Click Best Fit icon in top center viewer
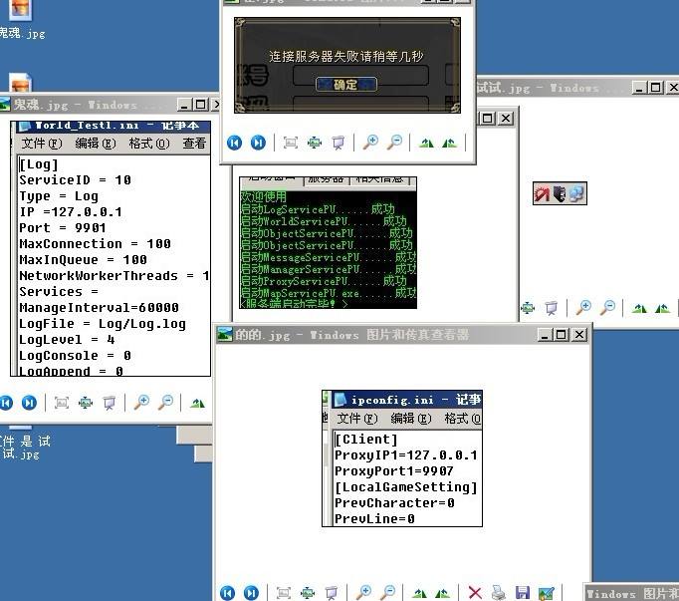The width and height of the screenshot is (679, 601). (x=291, y=143)
